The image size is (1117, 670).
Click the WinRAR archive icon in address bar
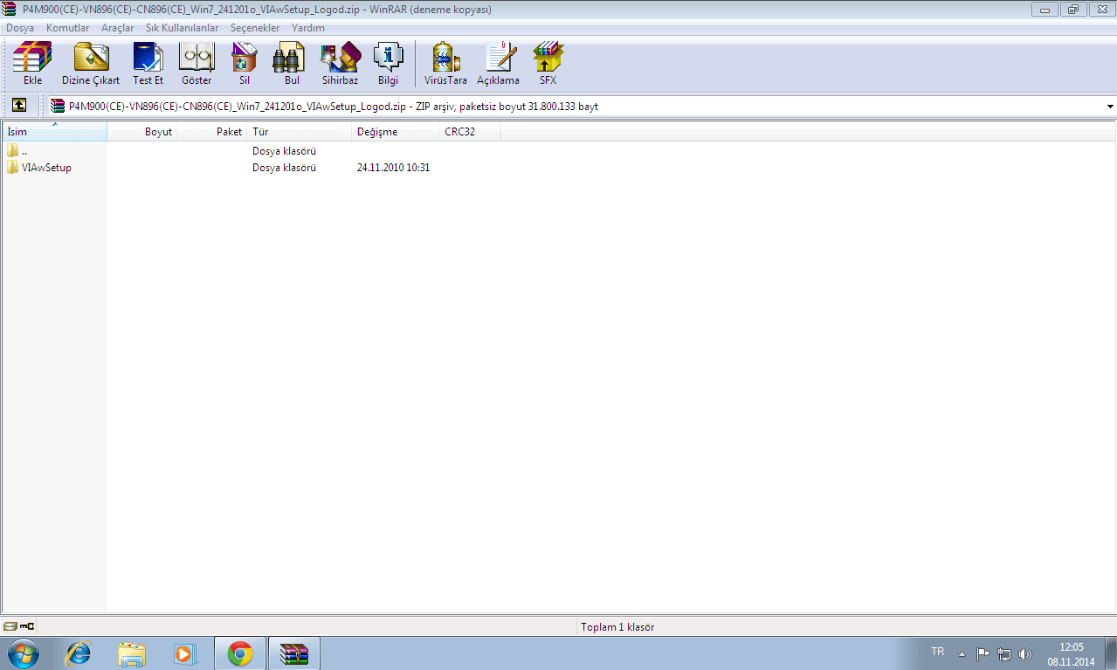pyautogui.click(x=58, y=106)
